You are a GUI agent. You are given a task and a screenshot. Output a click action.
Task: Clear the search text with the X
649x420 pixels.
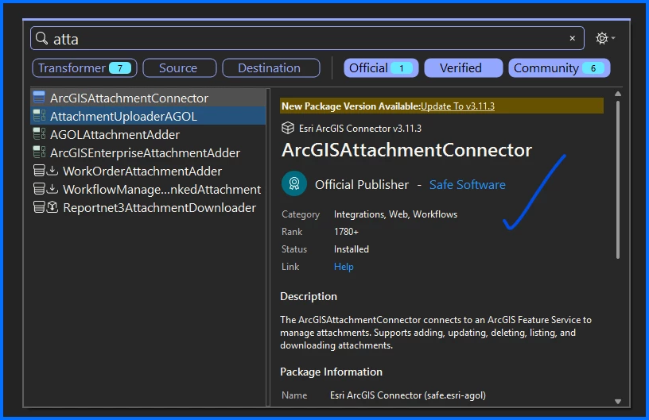572,38
